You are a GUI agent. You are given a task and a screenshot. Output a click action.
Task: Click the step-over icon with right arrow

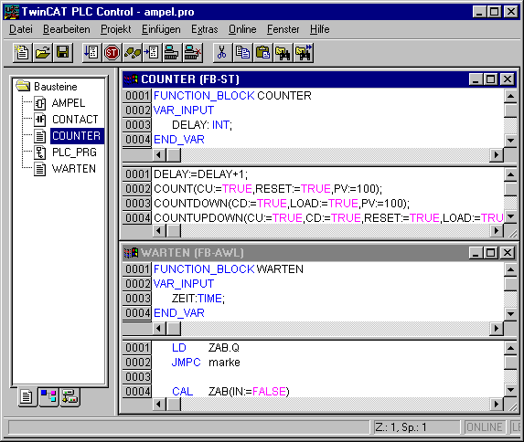152,53
